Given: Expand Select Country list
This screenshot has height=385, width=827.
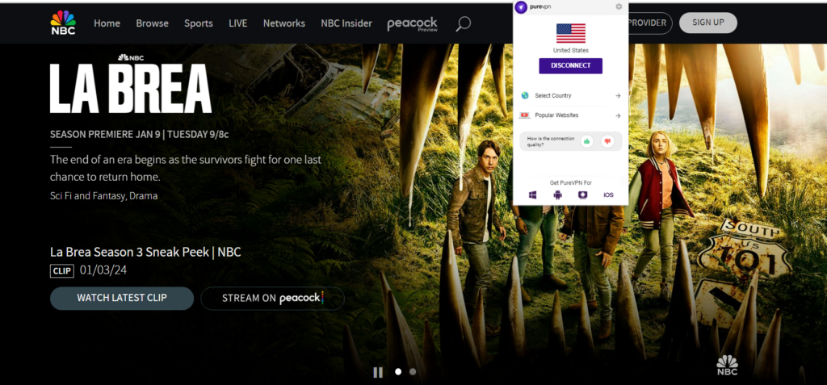Looking at the screenshot, I should [570, 96].
